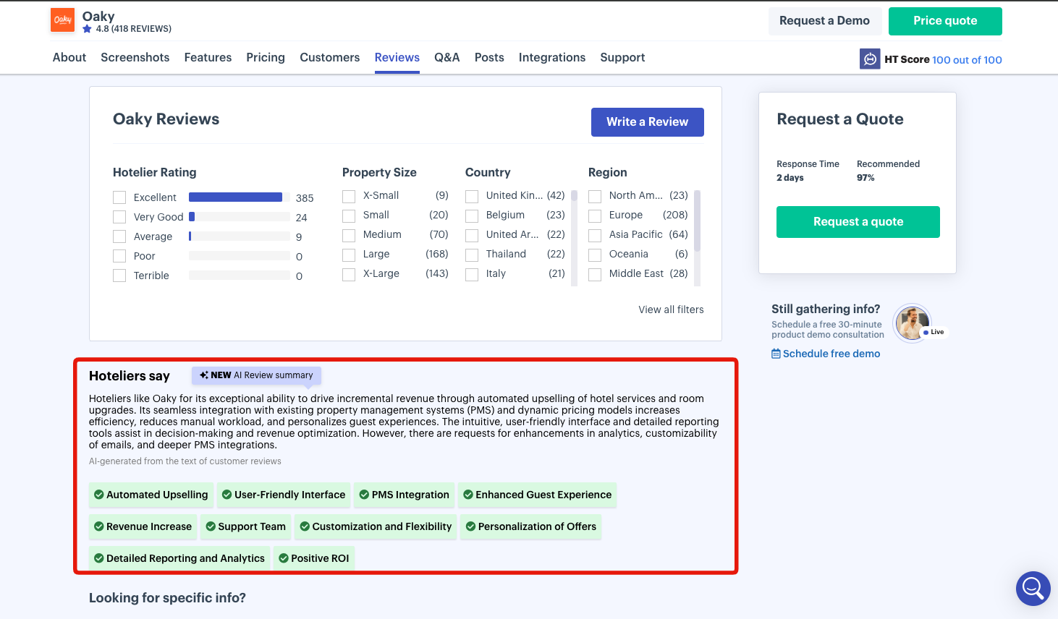The height and width of the screenshot is (619, 1058).
Task: Go to the Features tab
Action: click(x=208, y=57)
